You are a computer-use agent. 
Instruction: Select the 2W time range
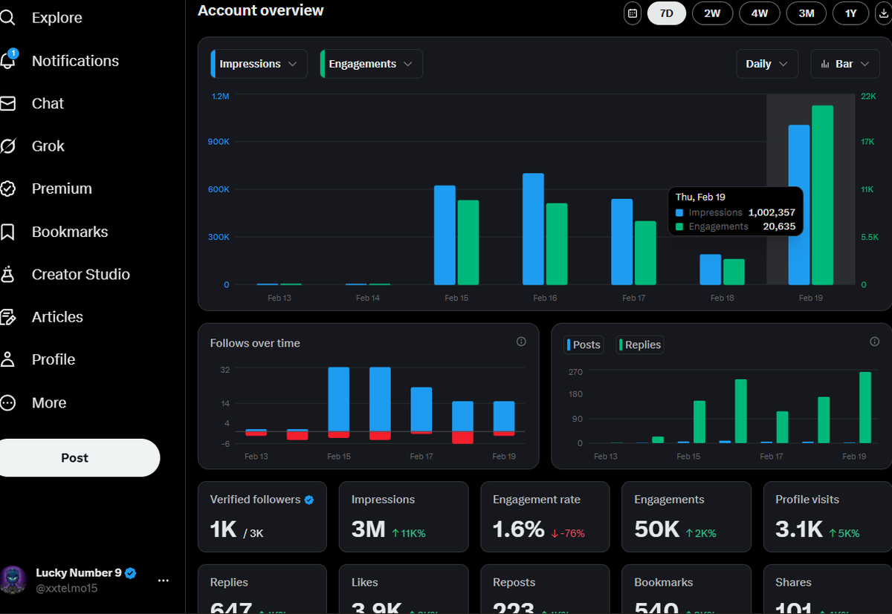coord(712,13)
